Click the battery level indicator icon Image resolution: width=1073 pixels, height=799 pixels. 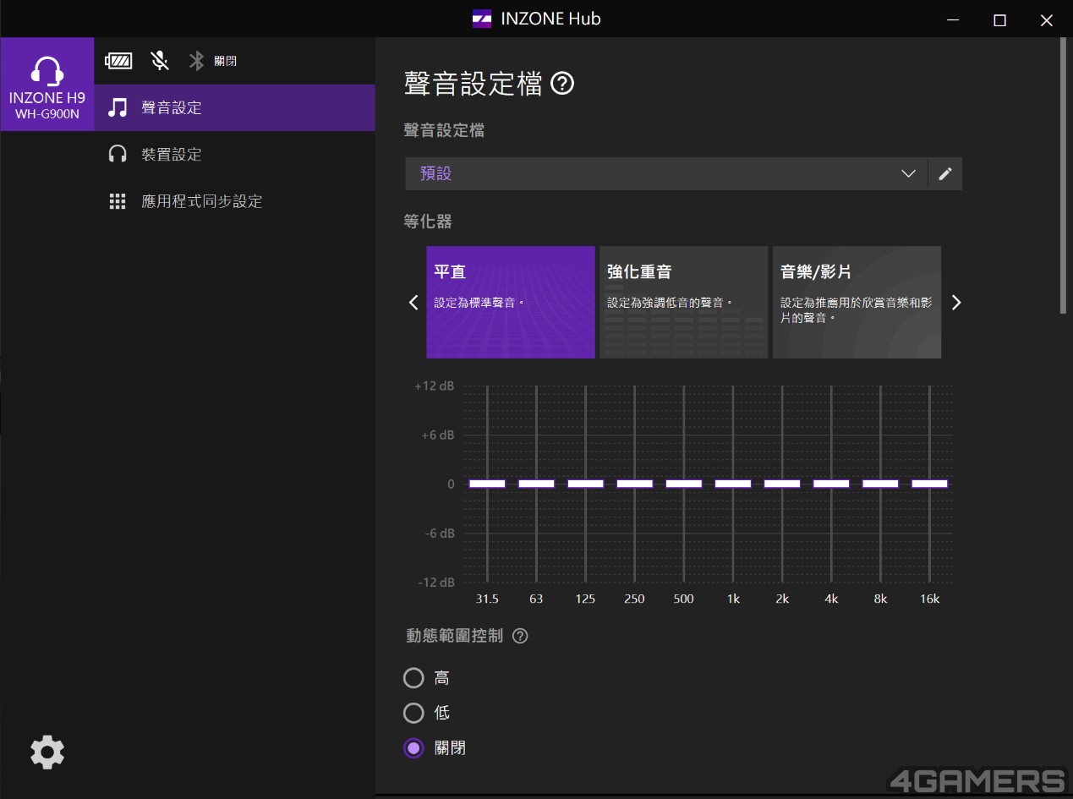pos(118,61)
